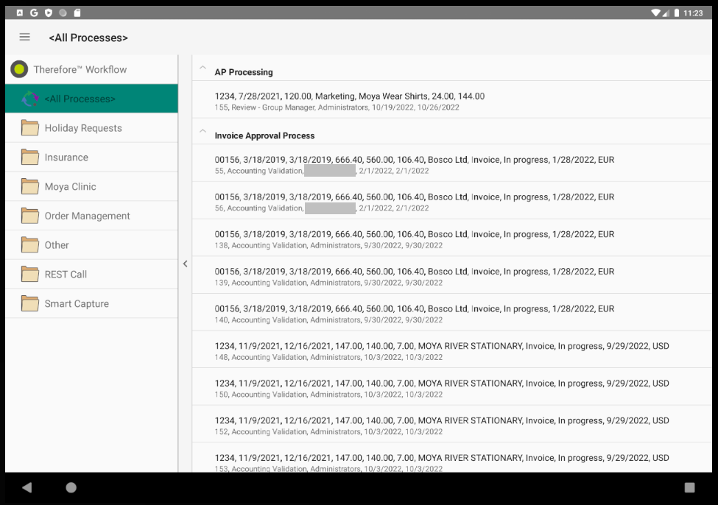Open the Insurance category
Image resolution: width=718 pixels, height=505 pixels.
91,157
